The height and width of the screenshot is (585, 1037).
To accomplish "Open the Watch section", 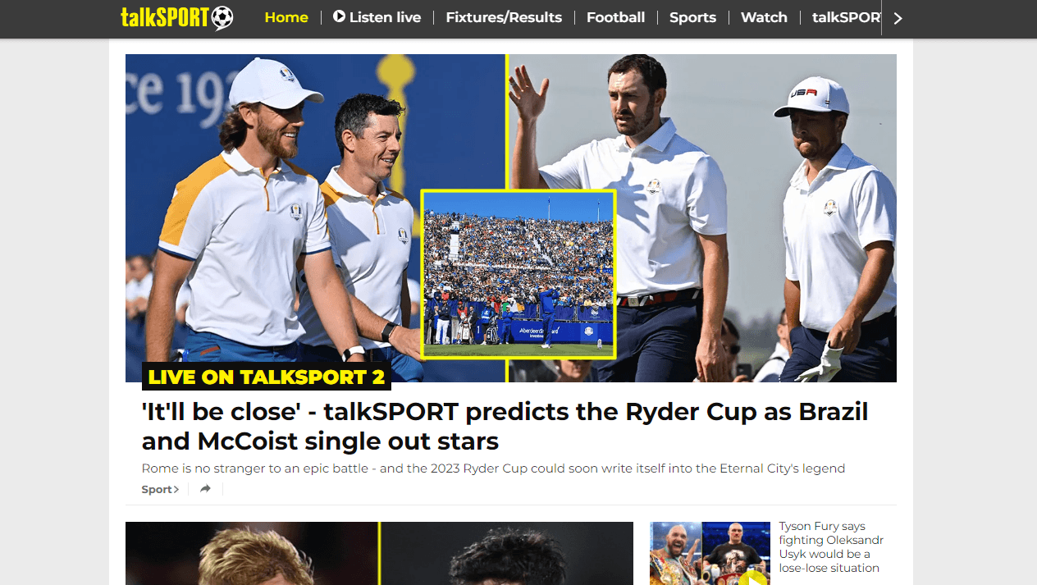I will [x=764, y=17].
